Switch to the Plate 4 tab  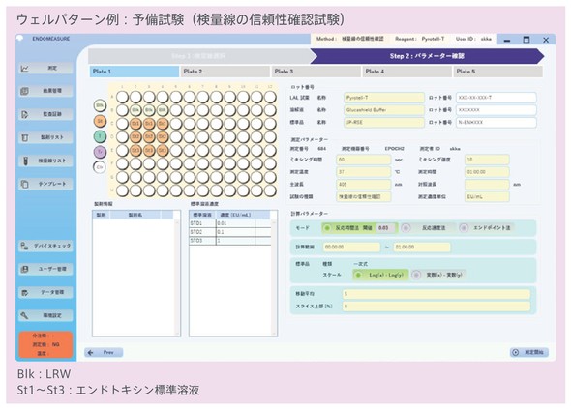(407, 72)
